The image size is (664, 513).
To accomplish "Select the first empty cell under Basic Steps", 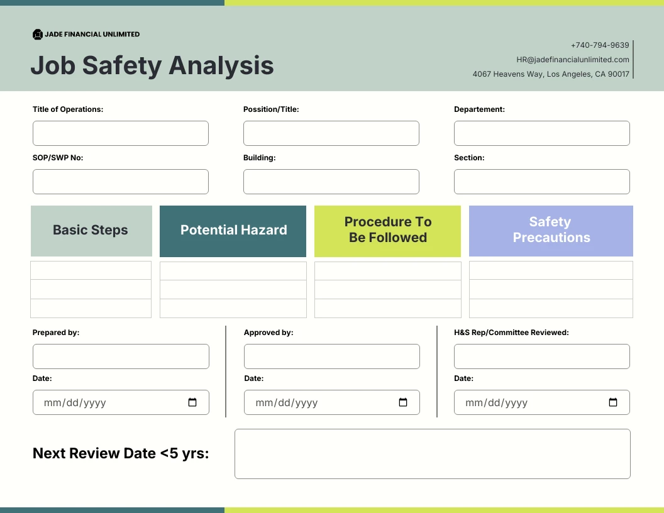I will click(x=91, y=270).
